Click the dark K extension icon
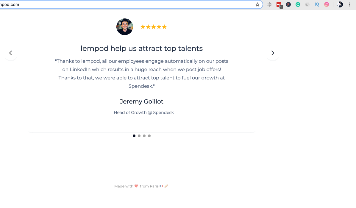Image resolution: width=356 pixels, height=208 pixels. click(288, 4)
